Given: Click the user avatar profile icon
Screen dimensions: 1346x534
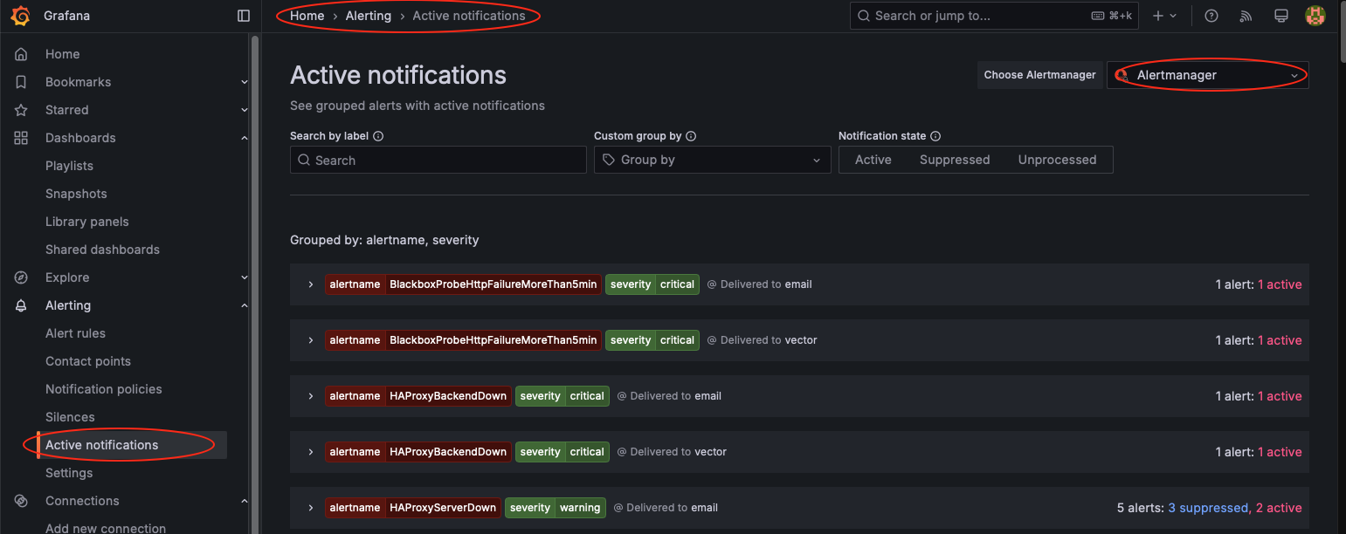Looking at the screenshot, I should pos(1315,16).
